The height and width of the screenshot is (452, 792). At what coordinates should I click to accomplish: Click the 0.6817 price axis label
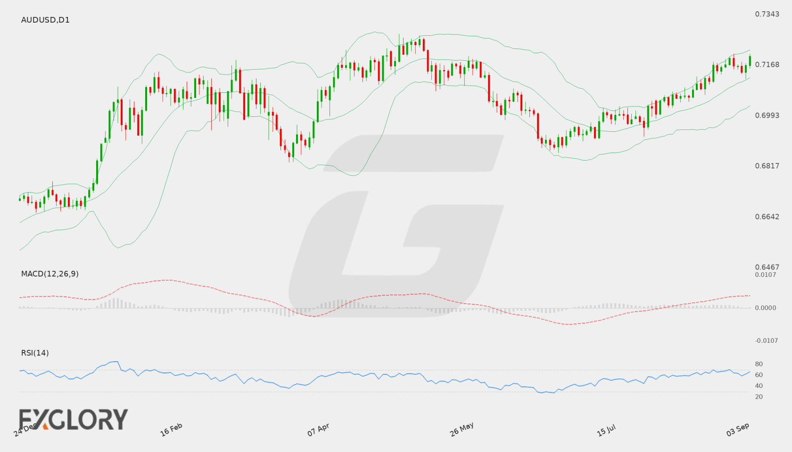[x=767, y=166]
